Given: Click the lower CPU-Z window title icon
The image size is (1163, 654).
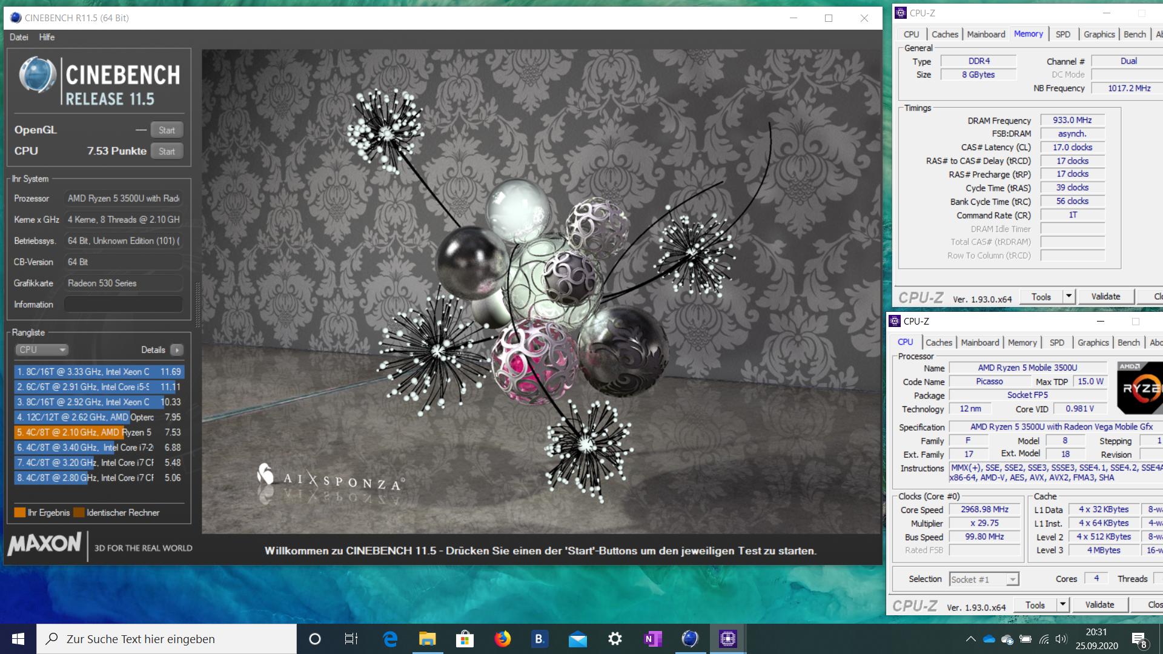Looking at the screenshot, I should tap(895, 321).
